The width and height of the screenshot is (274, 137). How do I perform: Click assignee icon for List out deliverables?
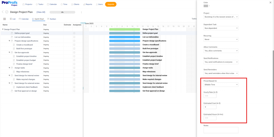tap(74, 37)
